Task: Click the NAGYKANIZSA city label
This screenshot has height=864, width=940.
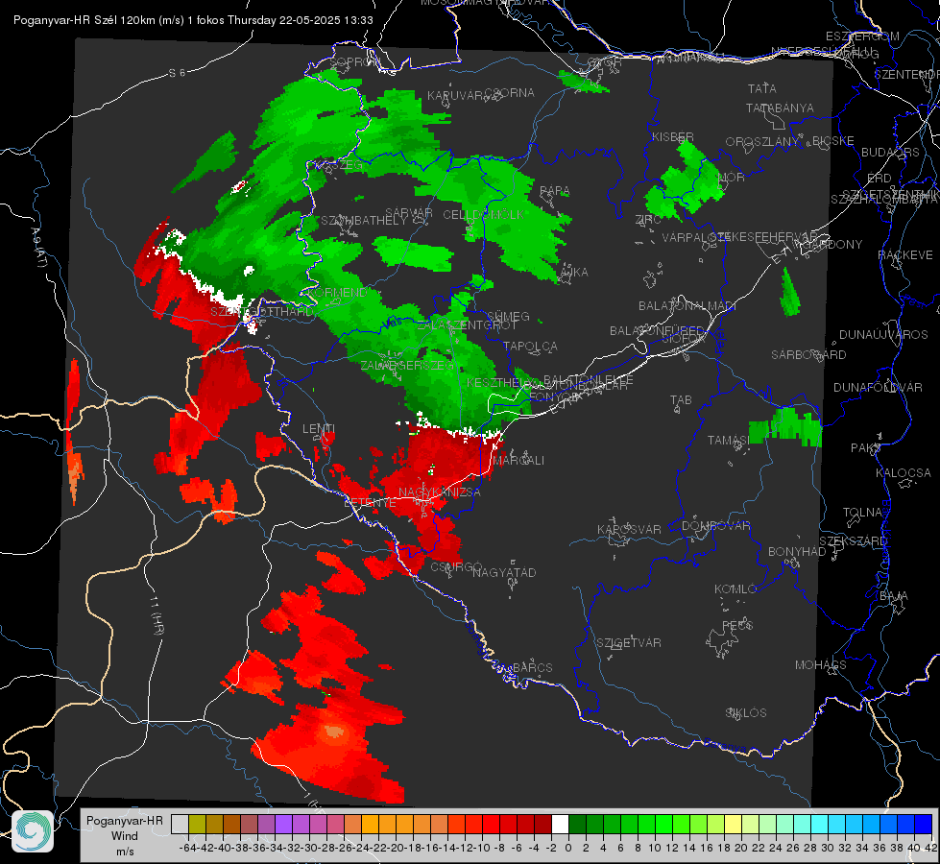Action: point(440,492)
